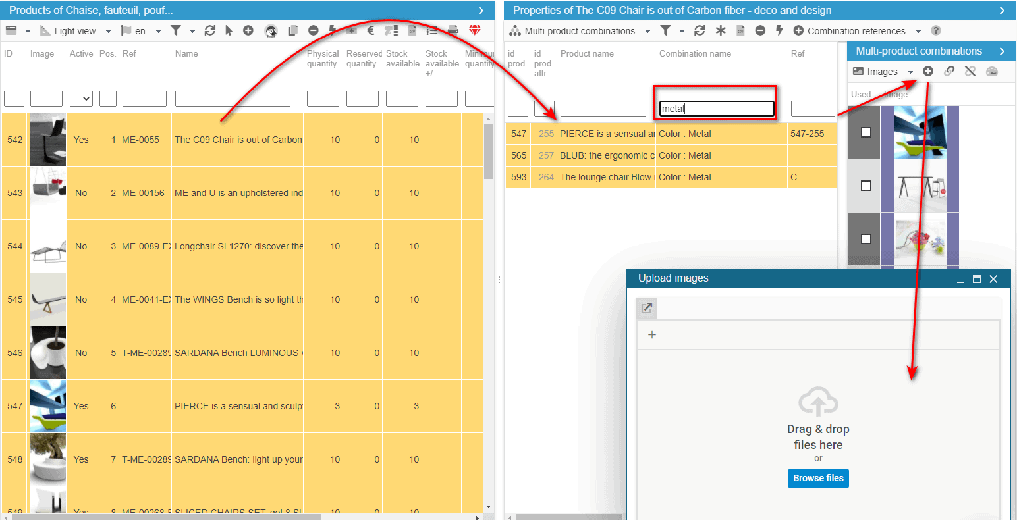1017x520 pixels.
Task: Open the Active column filter dropdown
Action: (81, 99)
